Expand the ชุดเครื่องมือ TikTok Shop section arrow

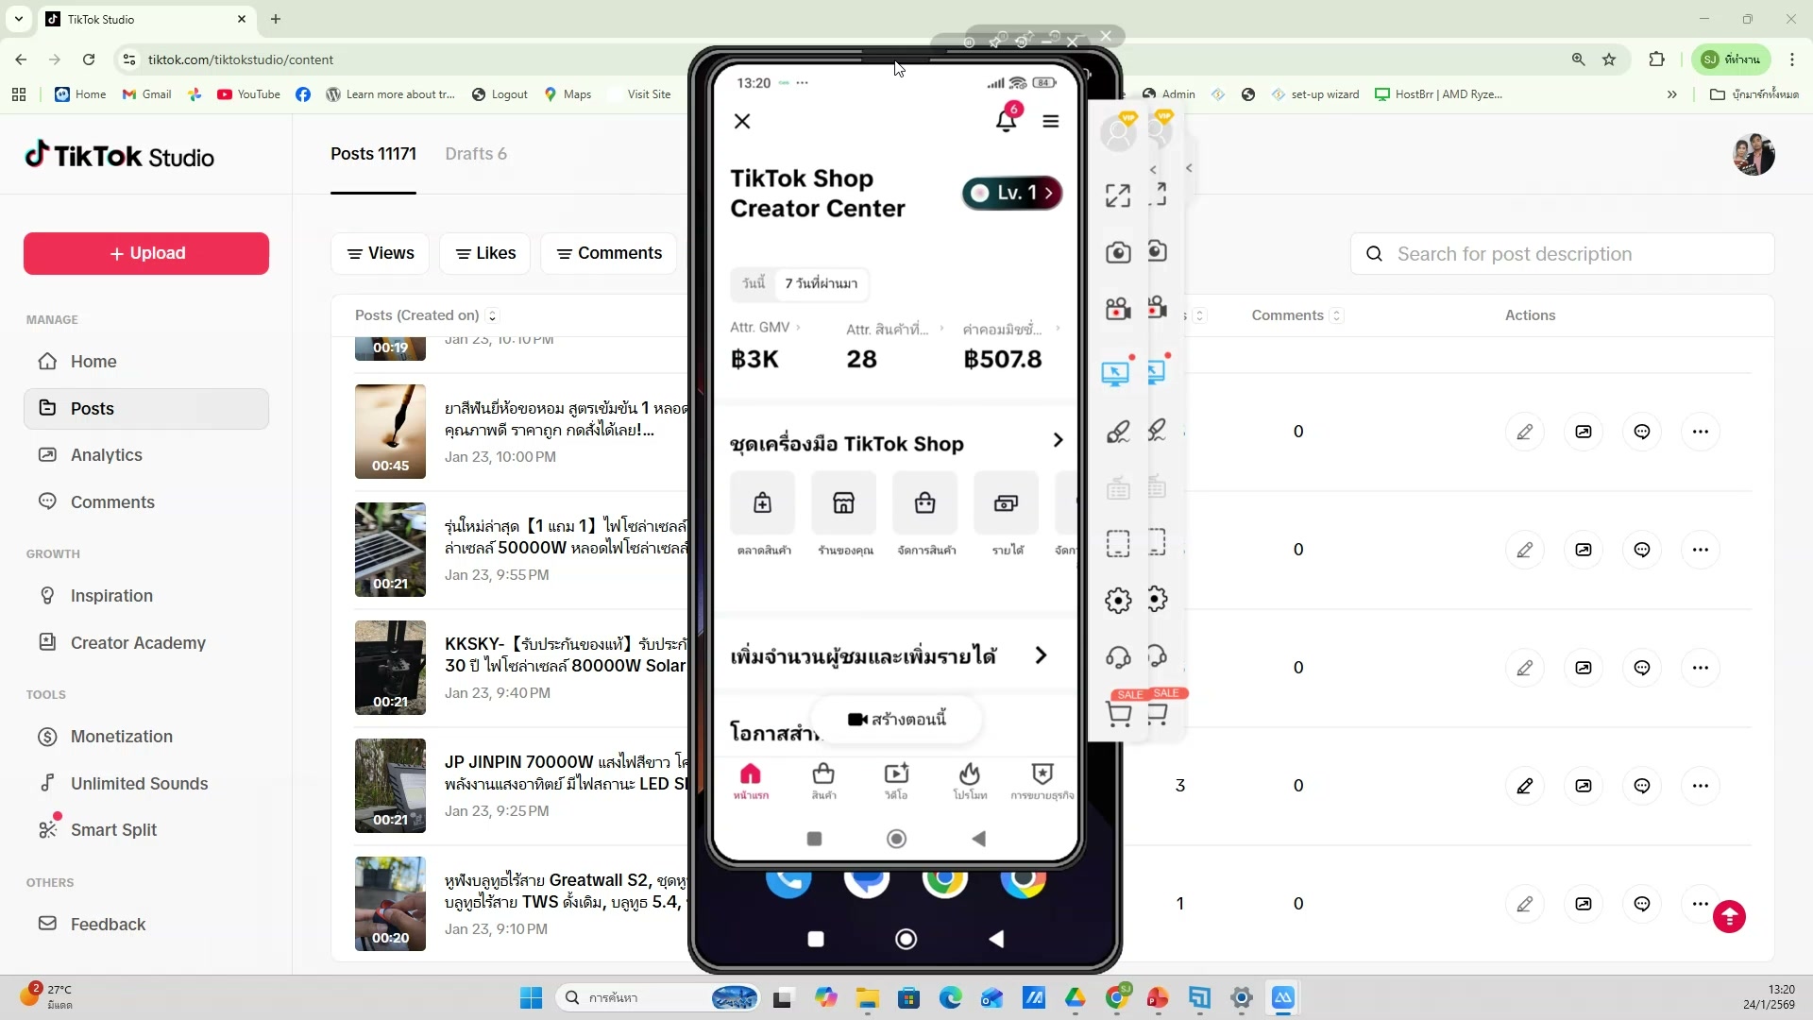pyautogui.click(x=1058, y=440)
